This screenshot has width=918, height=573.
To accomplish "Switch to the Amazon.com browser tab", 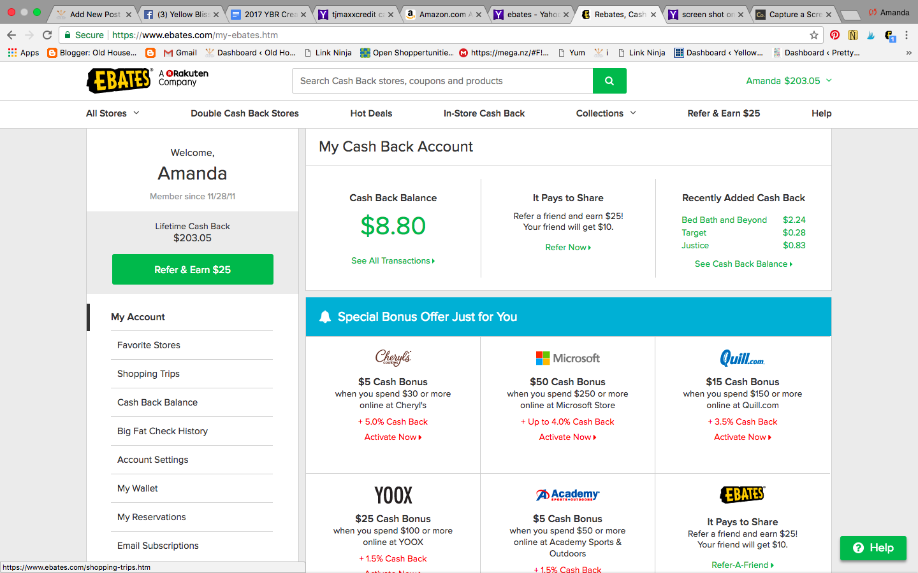I will click(x=442, y=14).
